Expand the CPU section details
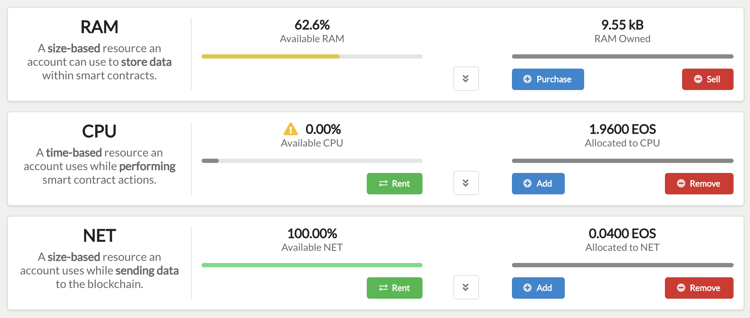 466,183
